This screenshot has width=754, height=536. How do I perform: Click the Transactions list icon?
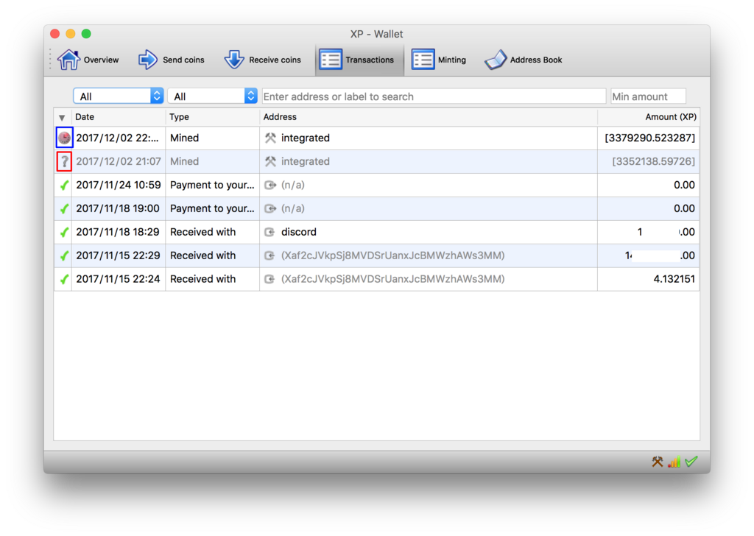(x=331, y=60)
